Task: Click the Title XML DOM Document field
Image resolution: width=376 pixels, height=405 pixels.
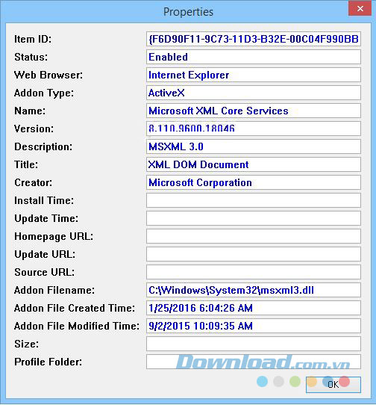Action: [x=254, y=164]
